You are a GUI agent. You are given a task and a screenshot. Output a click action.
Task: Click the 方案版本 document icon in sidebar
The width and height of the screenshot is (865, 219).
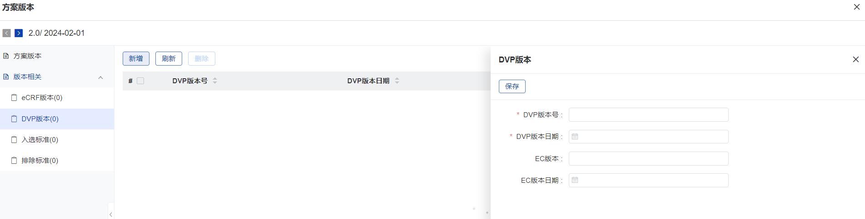click(6, 56)
